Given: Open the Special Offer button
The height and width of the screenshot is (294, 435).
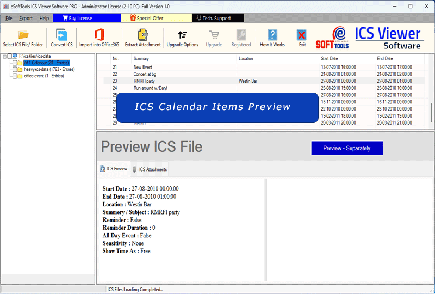Looking at the screenshot, I should pos(156,18).
